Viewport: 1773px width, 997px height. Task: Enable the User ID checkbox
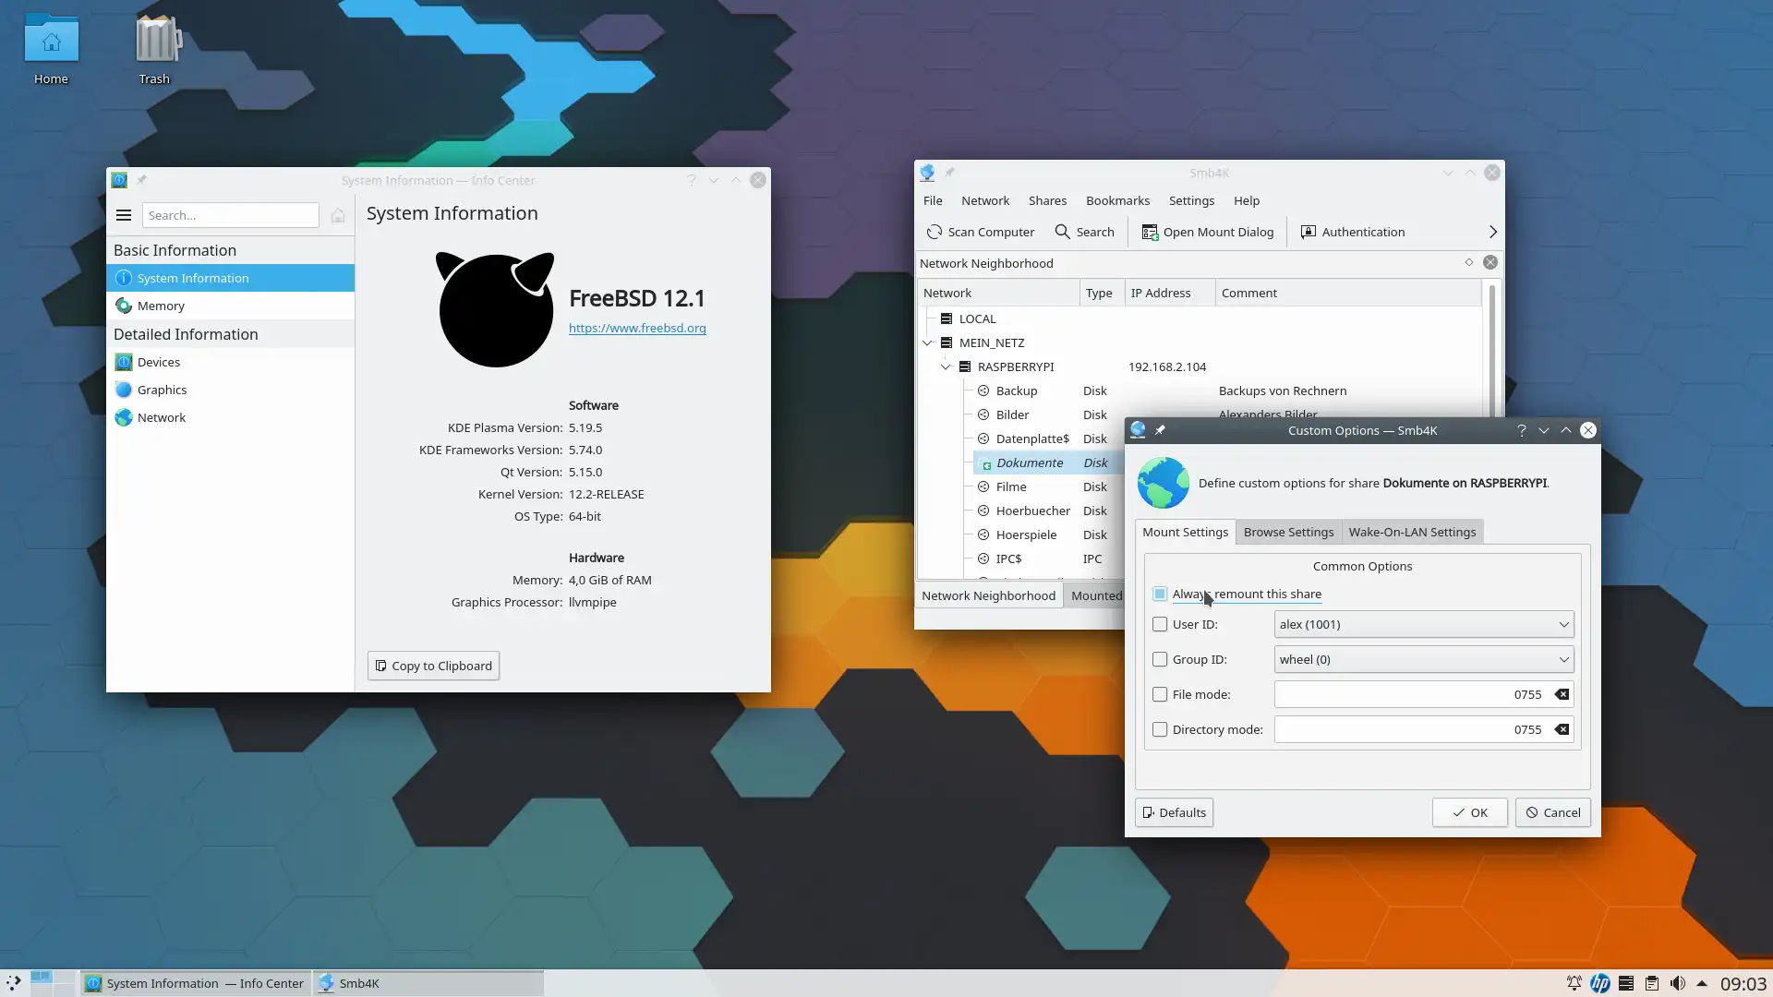coord(1160,624)
